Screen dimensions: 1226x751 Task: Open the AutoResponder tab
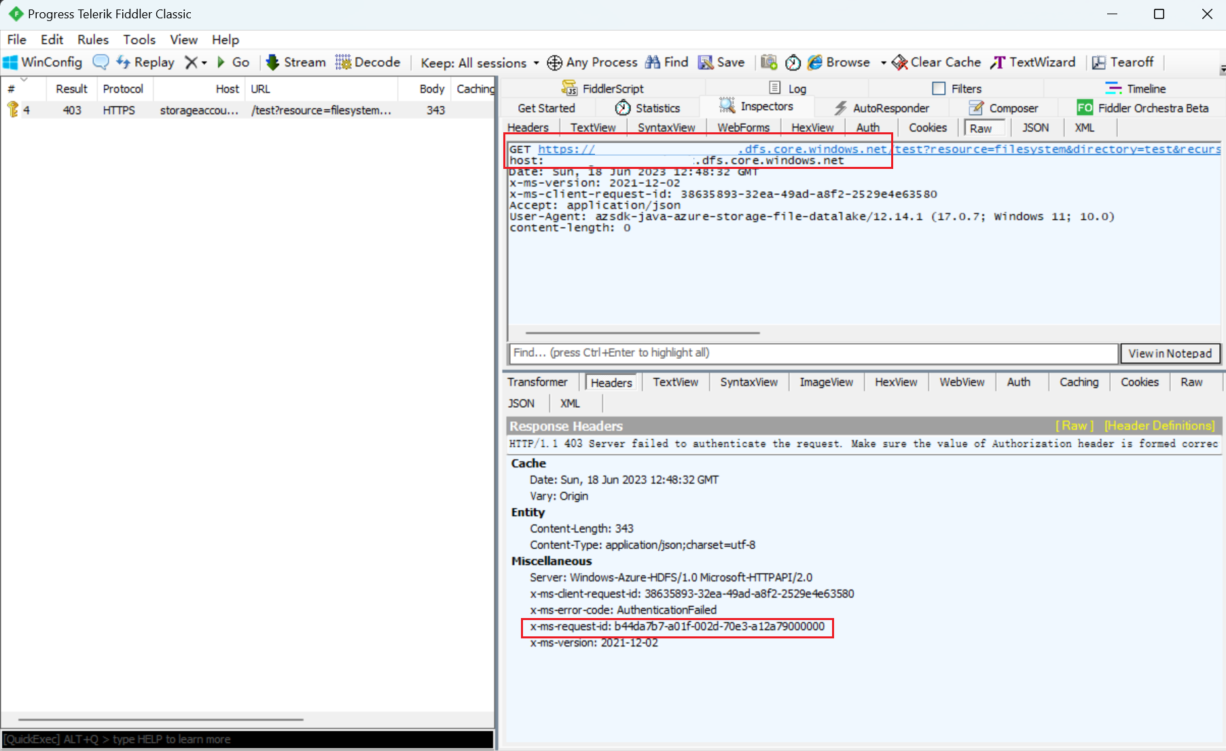882,108
